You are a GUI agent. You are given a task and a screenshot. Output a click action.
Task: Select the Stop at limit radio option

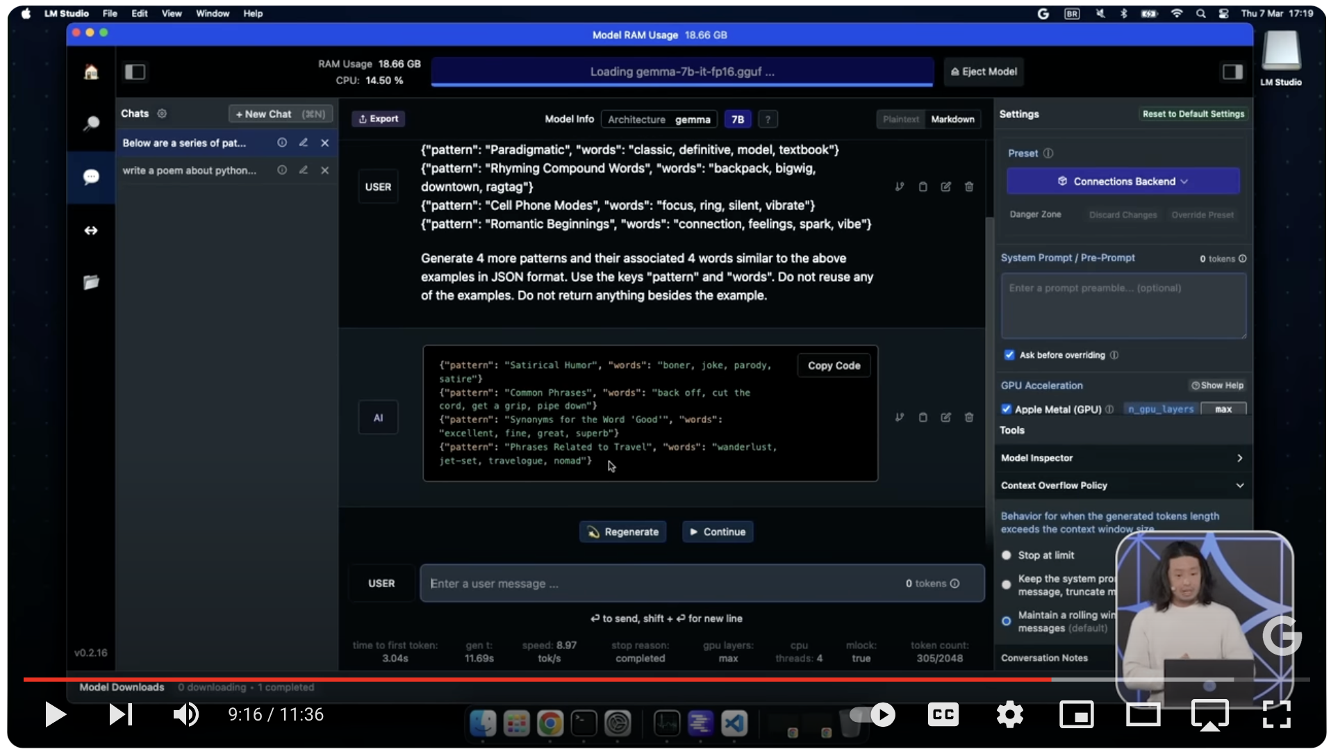tap(1007, 555)
